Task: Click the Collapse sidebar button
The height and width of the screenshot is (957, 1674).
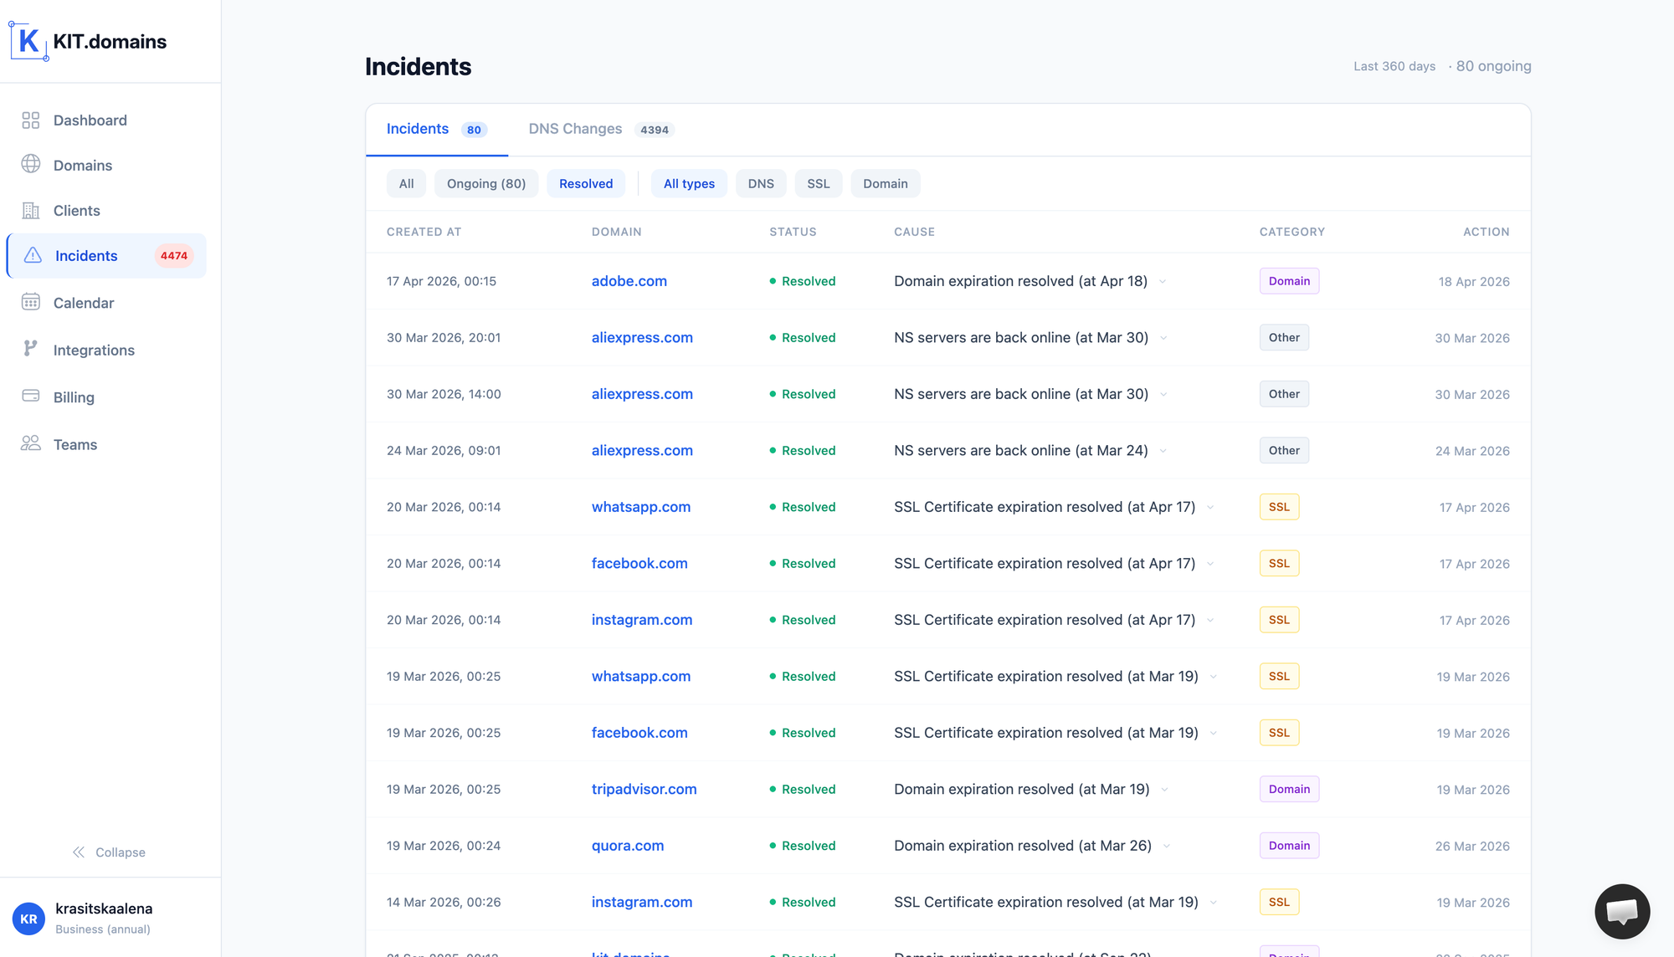Action: click(109, 852)
